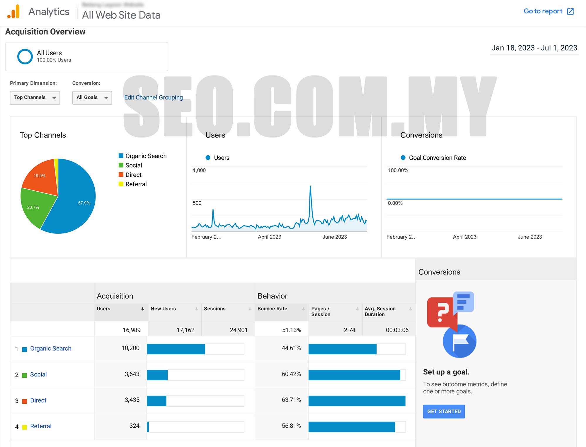Click the 00:03:06 average duration value
The width and height of the screenshot is (586, 447).
tap(397, 330)
